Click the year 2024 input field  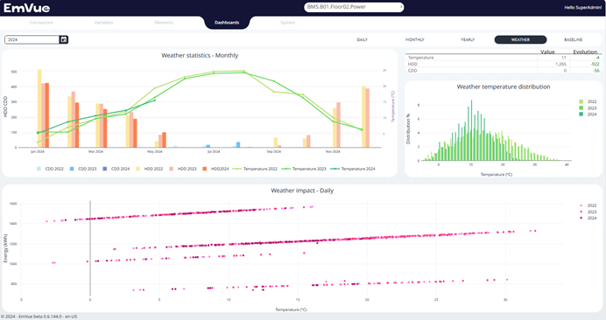(32, 39)
